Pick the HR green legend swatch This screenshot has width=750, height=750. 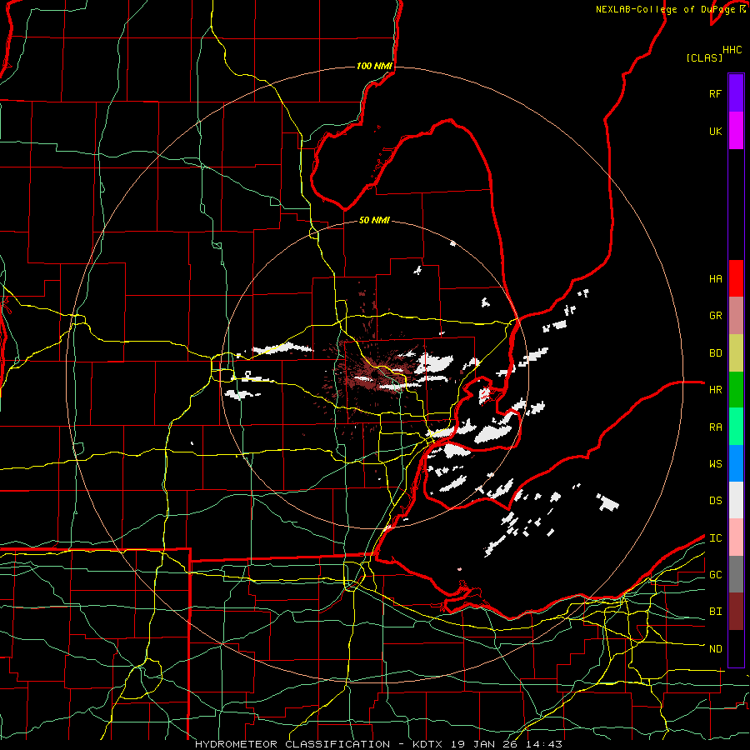click(736, 390)
